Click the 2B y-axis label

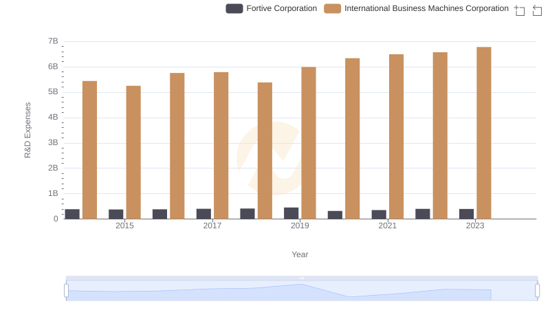[x=54, y=168]
